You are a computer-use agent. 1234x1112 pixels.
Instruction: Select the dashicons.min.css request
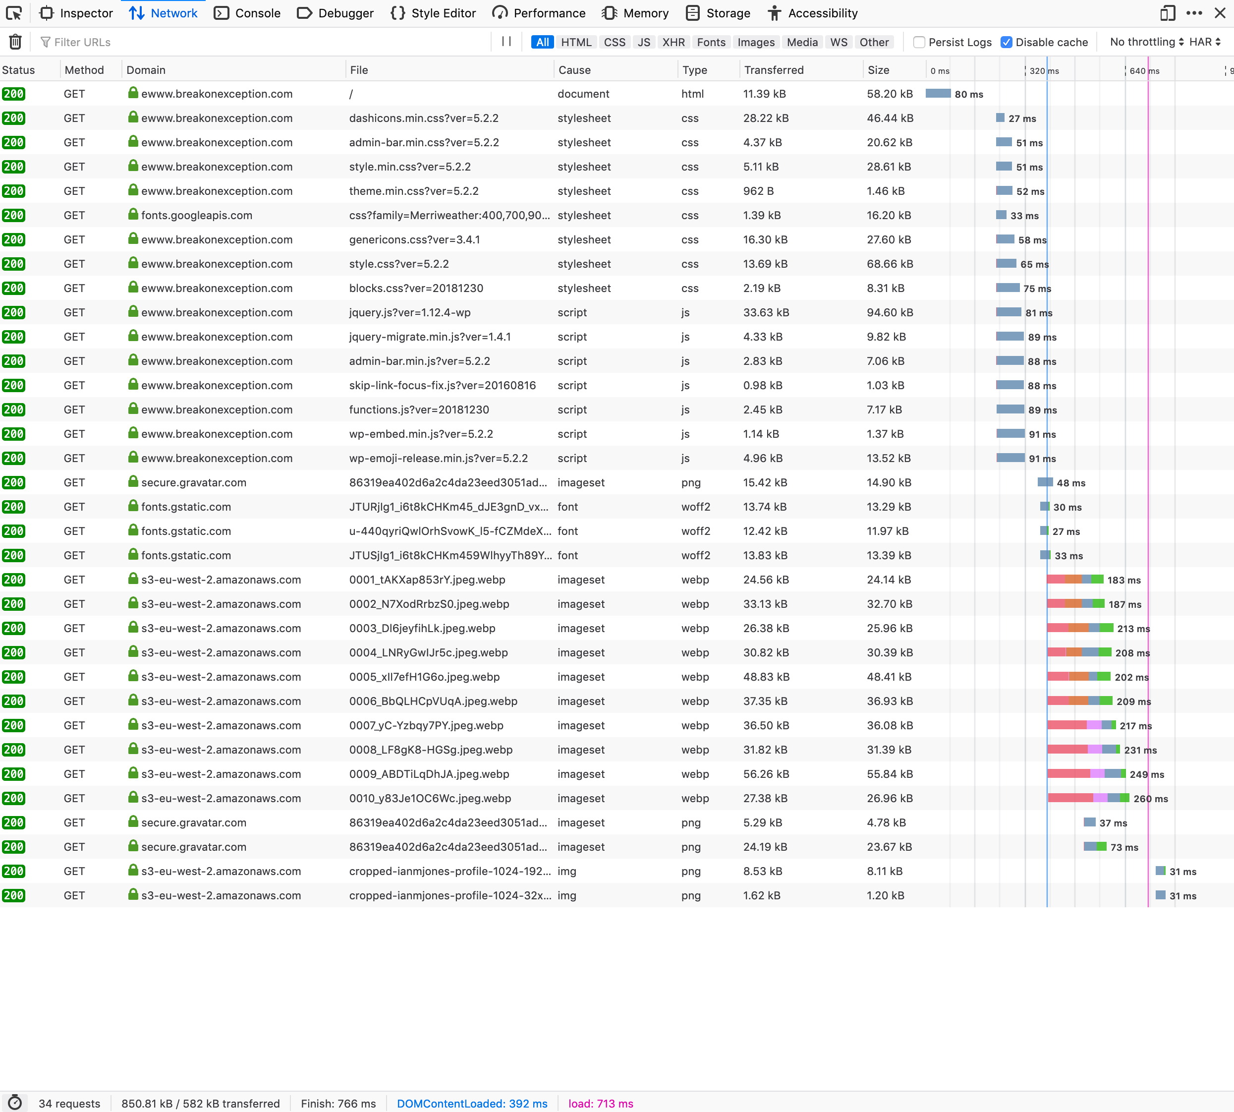[617, 118]
